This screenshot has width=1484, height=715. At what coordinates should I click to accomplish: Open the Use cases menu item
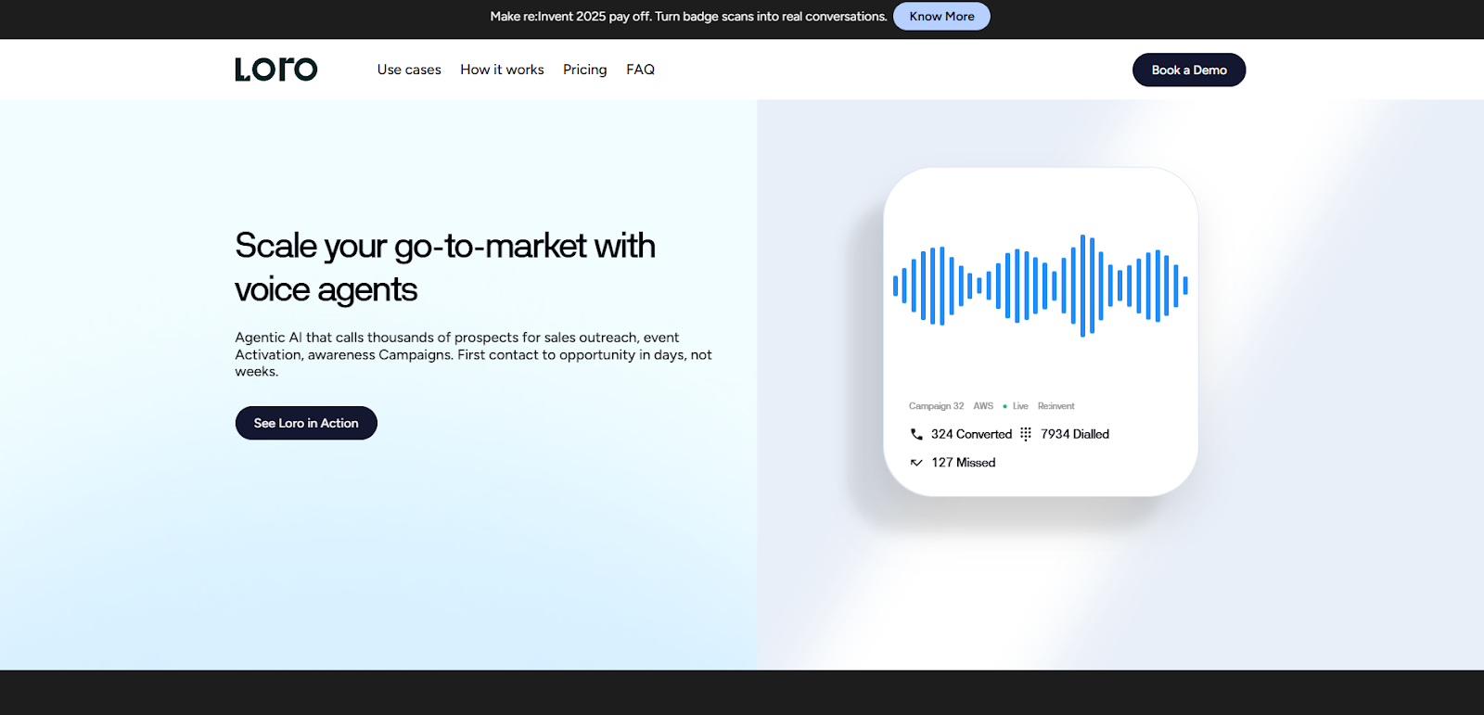(409, 70)
